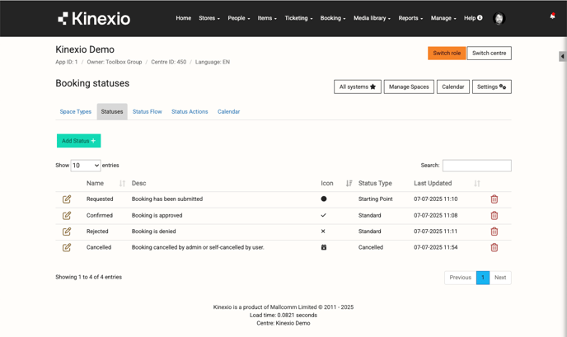The width and height of the screenshot is (567, 337).
Task: Sort table by Icon column
Action: pyautogui.click(x=349, y=184)
